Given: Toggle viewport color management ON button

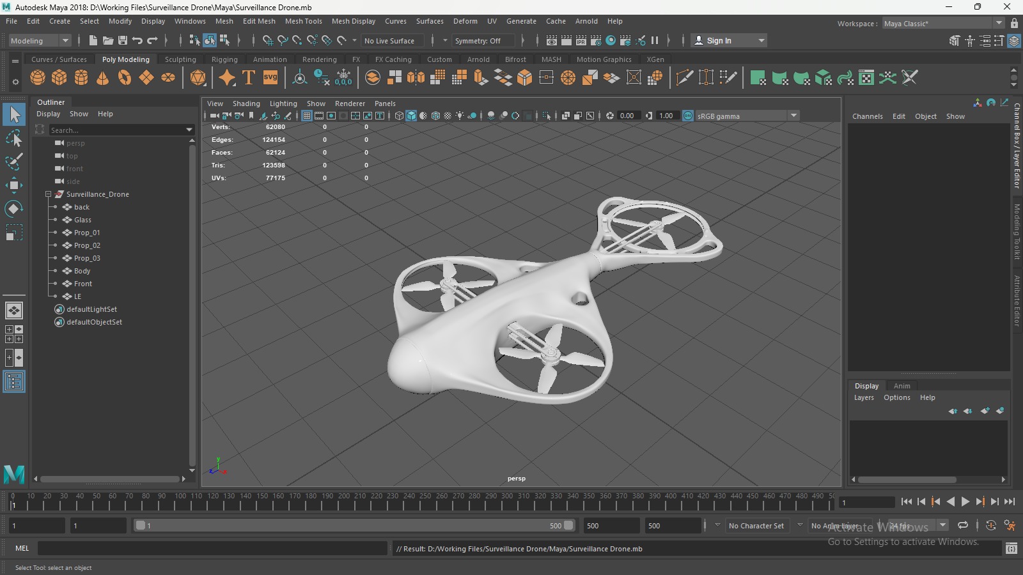Looking at the screenshot, I should 688,116.
